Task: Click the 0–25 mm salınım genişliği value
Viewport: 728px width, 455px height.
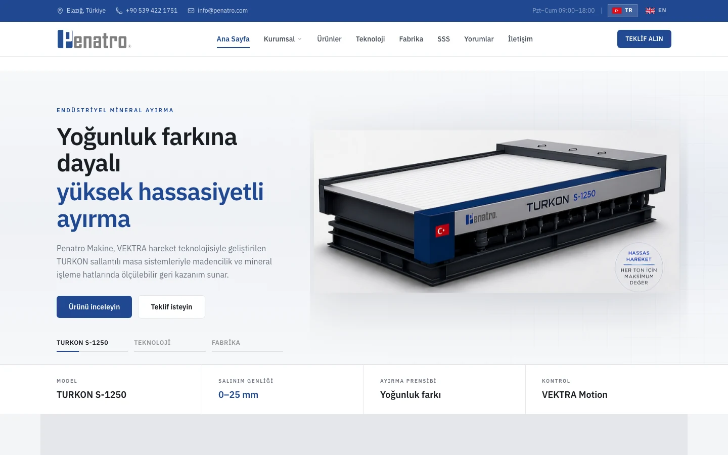Action: (x=238, y=395)
